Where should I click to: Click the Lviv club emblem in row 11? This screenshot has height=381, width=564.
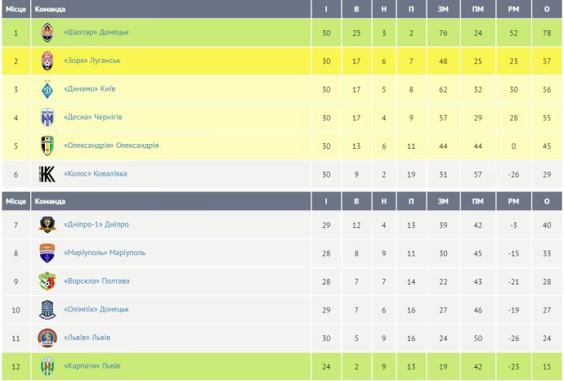pyautogui.click(x=47, y=338)
